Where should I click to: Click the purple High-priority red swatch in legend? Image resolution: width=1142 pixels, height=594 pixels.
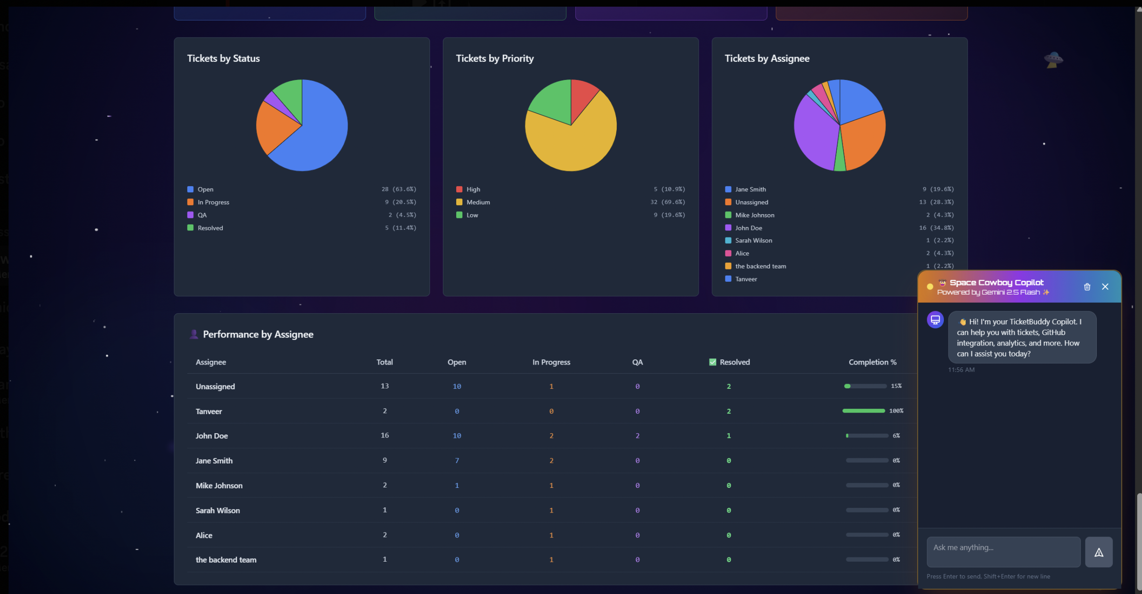459,189
